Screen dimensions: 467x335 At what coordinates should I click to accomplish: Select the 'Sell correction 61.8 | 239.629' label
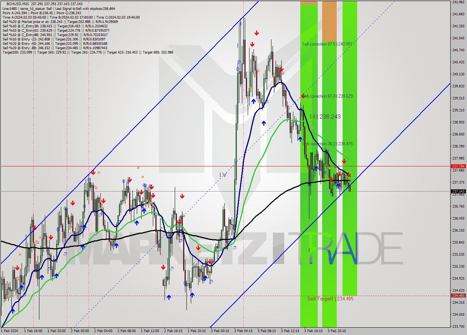tap(327, 96)
